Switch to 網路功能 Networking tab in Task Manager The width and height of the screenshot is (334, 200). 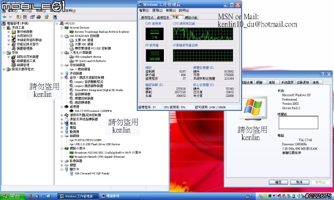pos(191,17)
